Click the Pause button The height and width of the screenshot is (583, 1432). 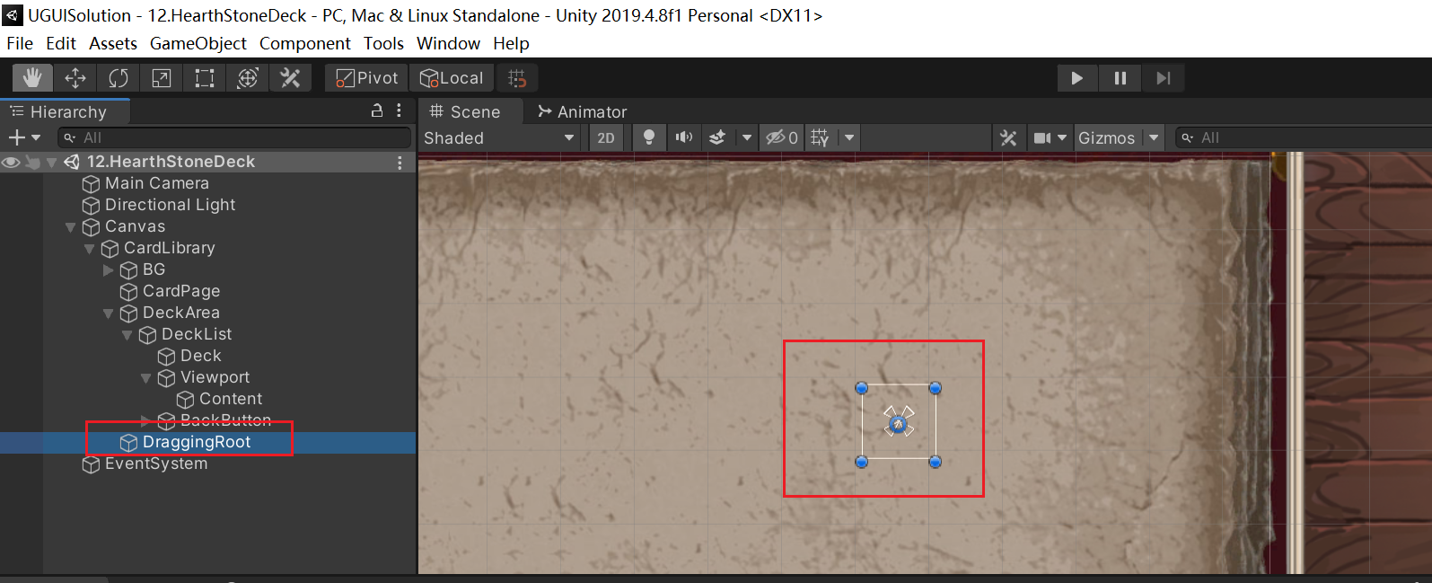1120,78
